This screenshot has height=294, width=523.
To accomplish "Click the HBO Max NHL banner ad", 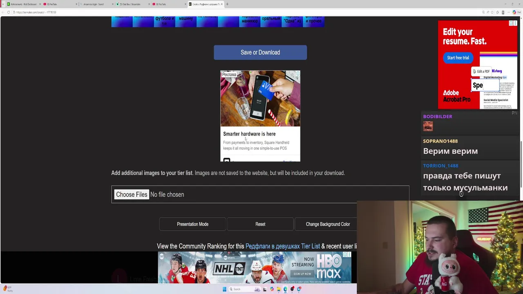I will 255,268.
